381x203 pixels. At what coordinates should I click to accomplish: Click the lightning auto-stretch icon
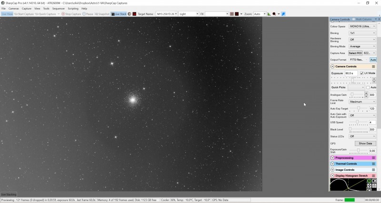(370, 185)
